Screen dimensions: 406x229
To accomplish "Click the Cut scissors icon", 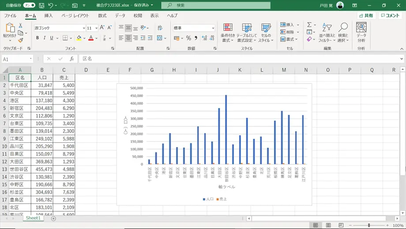I will pos(20,26).
